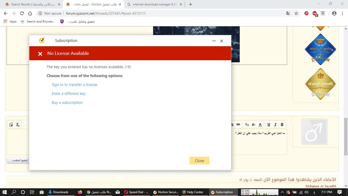Viewport: 348px width, 196px height.
Task: Click the gold ZYZOOM honorary medal badge
Action: coord(321,84)
